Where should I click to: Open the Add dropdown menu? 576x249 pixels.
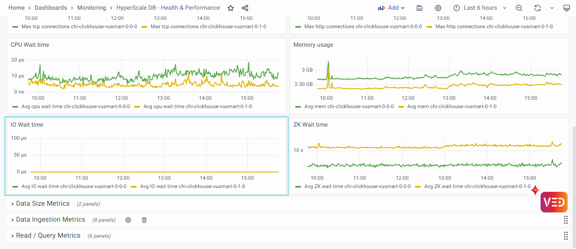[391, 8]
